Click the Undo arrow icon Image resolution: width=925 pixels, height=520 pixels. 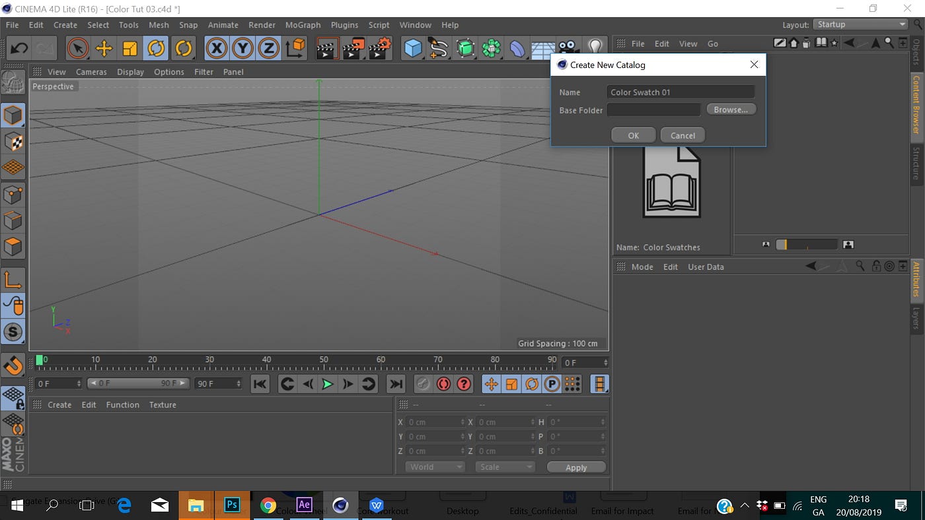click(19, 48)
